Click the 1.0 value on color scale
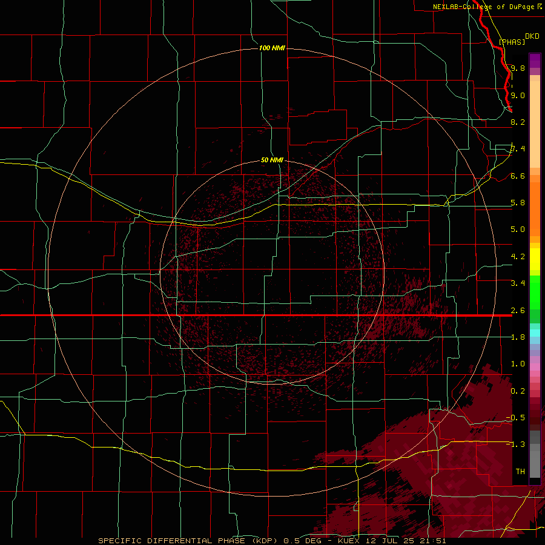 point(518,364)
